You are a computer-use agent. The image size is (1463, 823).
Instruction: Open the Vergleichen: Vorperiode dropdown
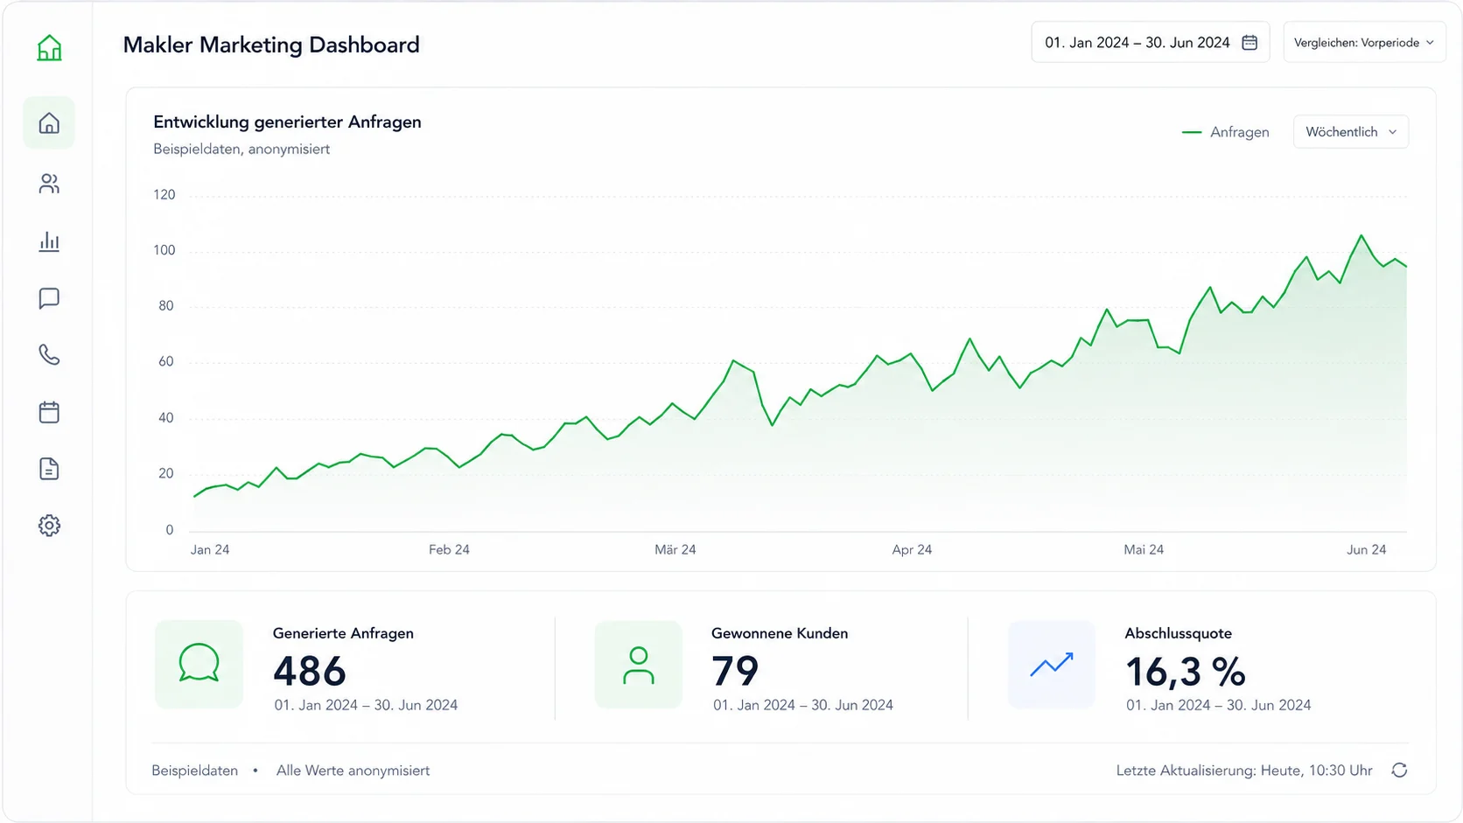(x=1364, y=42)
